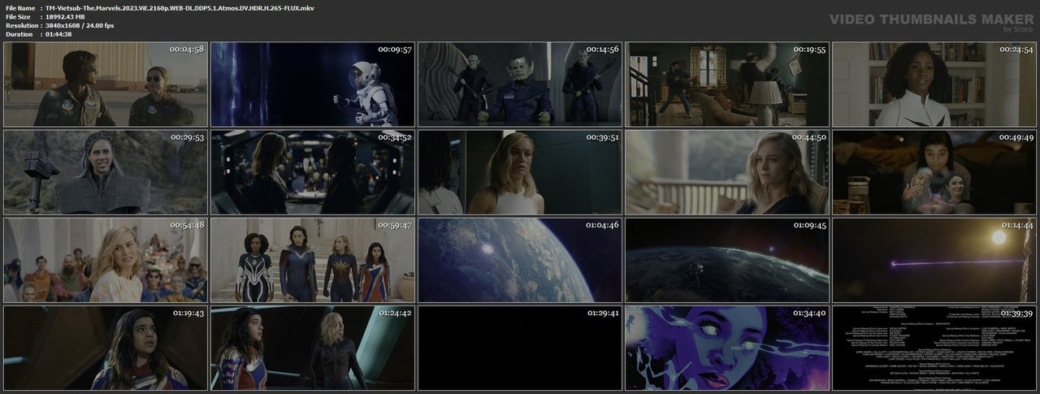
Task: Click the Resolution label
Action: pos(22,25)
